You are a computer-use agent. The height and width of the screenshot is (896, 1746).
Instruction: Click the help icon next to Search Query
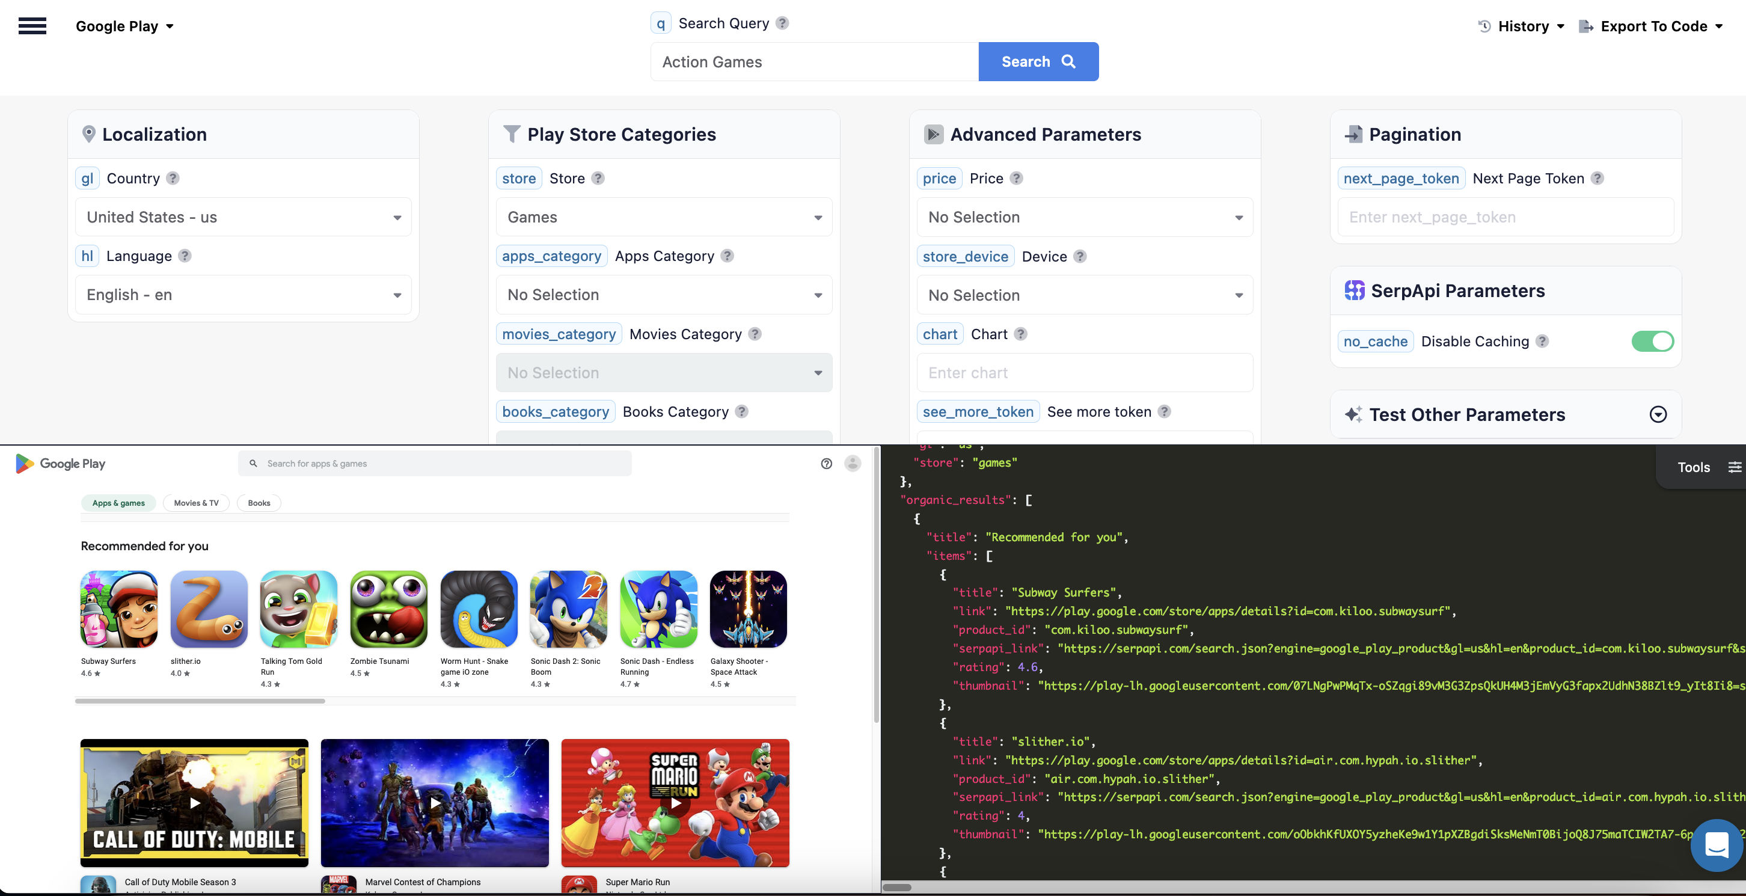pyautogui.click(x=782, y=22)
